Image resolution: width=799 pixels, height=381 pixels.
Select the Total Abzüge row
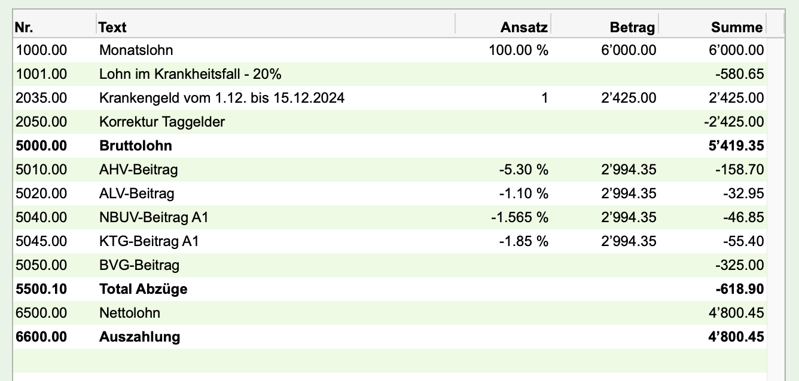[390, 289]
